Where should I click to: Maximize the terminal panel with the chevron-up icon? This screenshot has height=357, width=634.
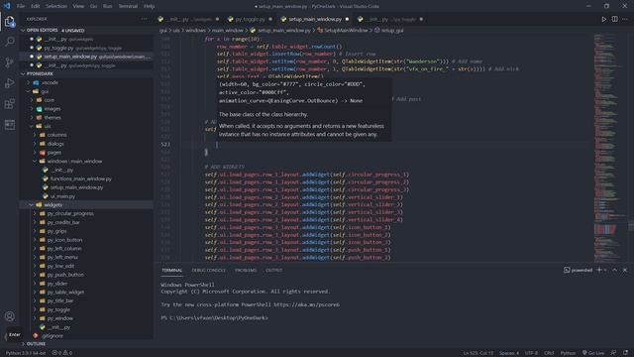pyautogui.click(x=614, y=270)
